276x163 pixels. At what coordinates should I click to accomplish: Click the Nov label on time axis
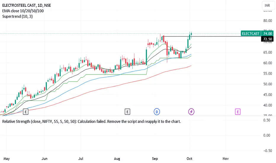[226, 159]
